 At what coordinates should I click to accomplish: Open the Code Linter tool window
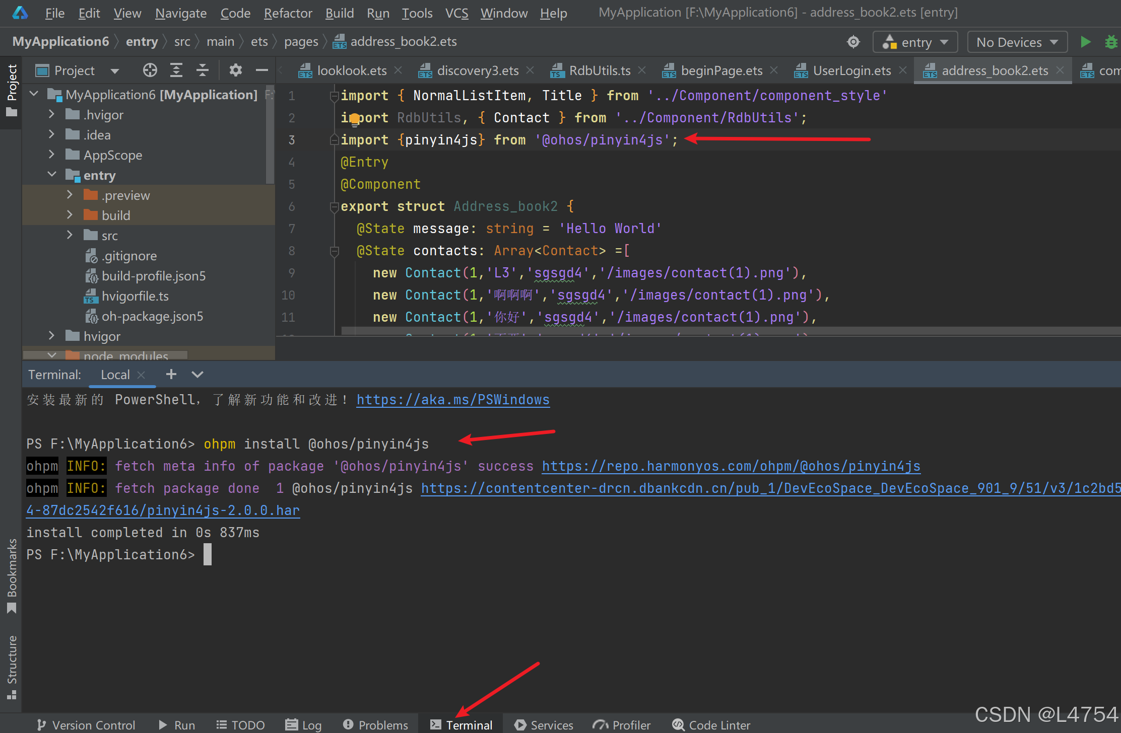[711, 725]
